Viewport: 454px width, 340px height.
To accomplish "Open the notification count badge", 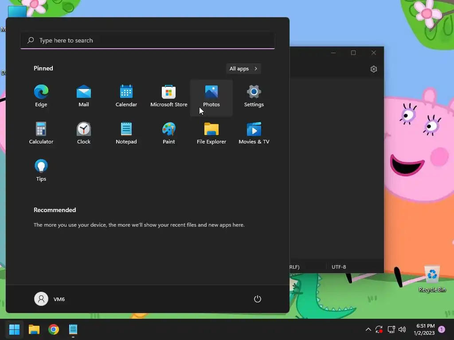I will pos(442,329).
